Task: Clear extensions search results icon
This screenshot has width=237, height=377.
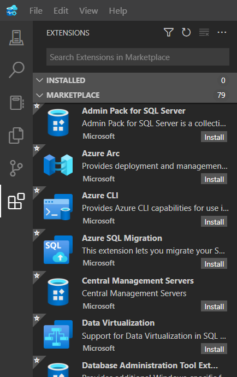Action: tap(204, 32)
